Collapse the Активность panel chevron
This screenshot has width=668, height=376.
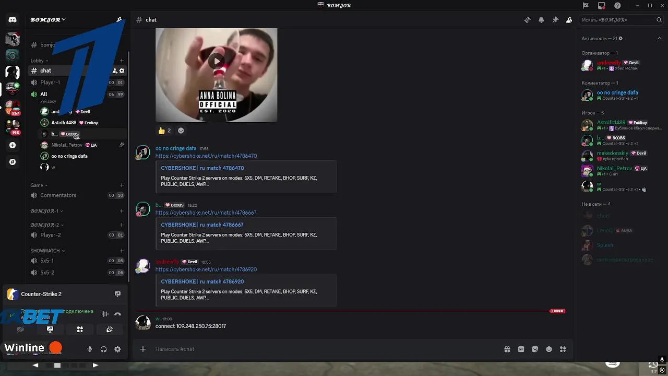660,38
